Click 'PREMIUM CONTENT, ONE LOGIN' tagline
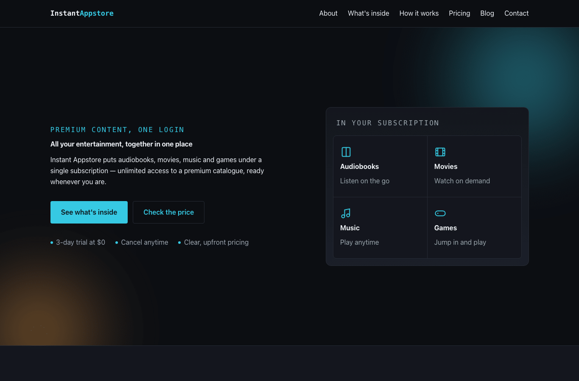The image size is (579, 381). coord(117,130)
